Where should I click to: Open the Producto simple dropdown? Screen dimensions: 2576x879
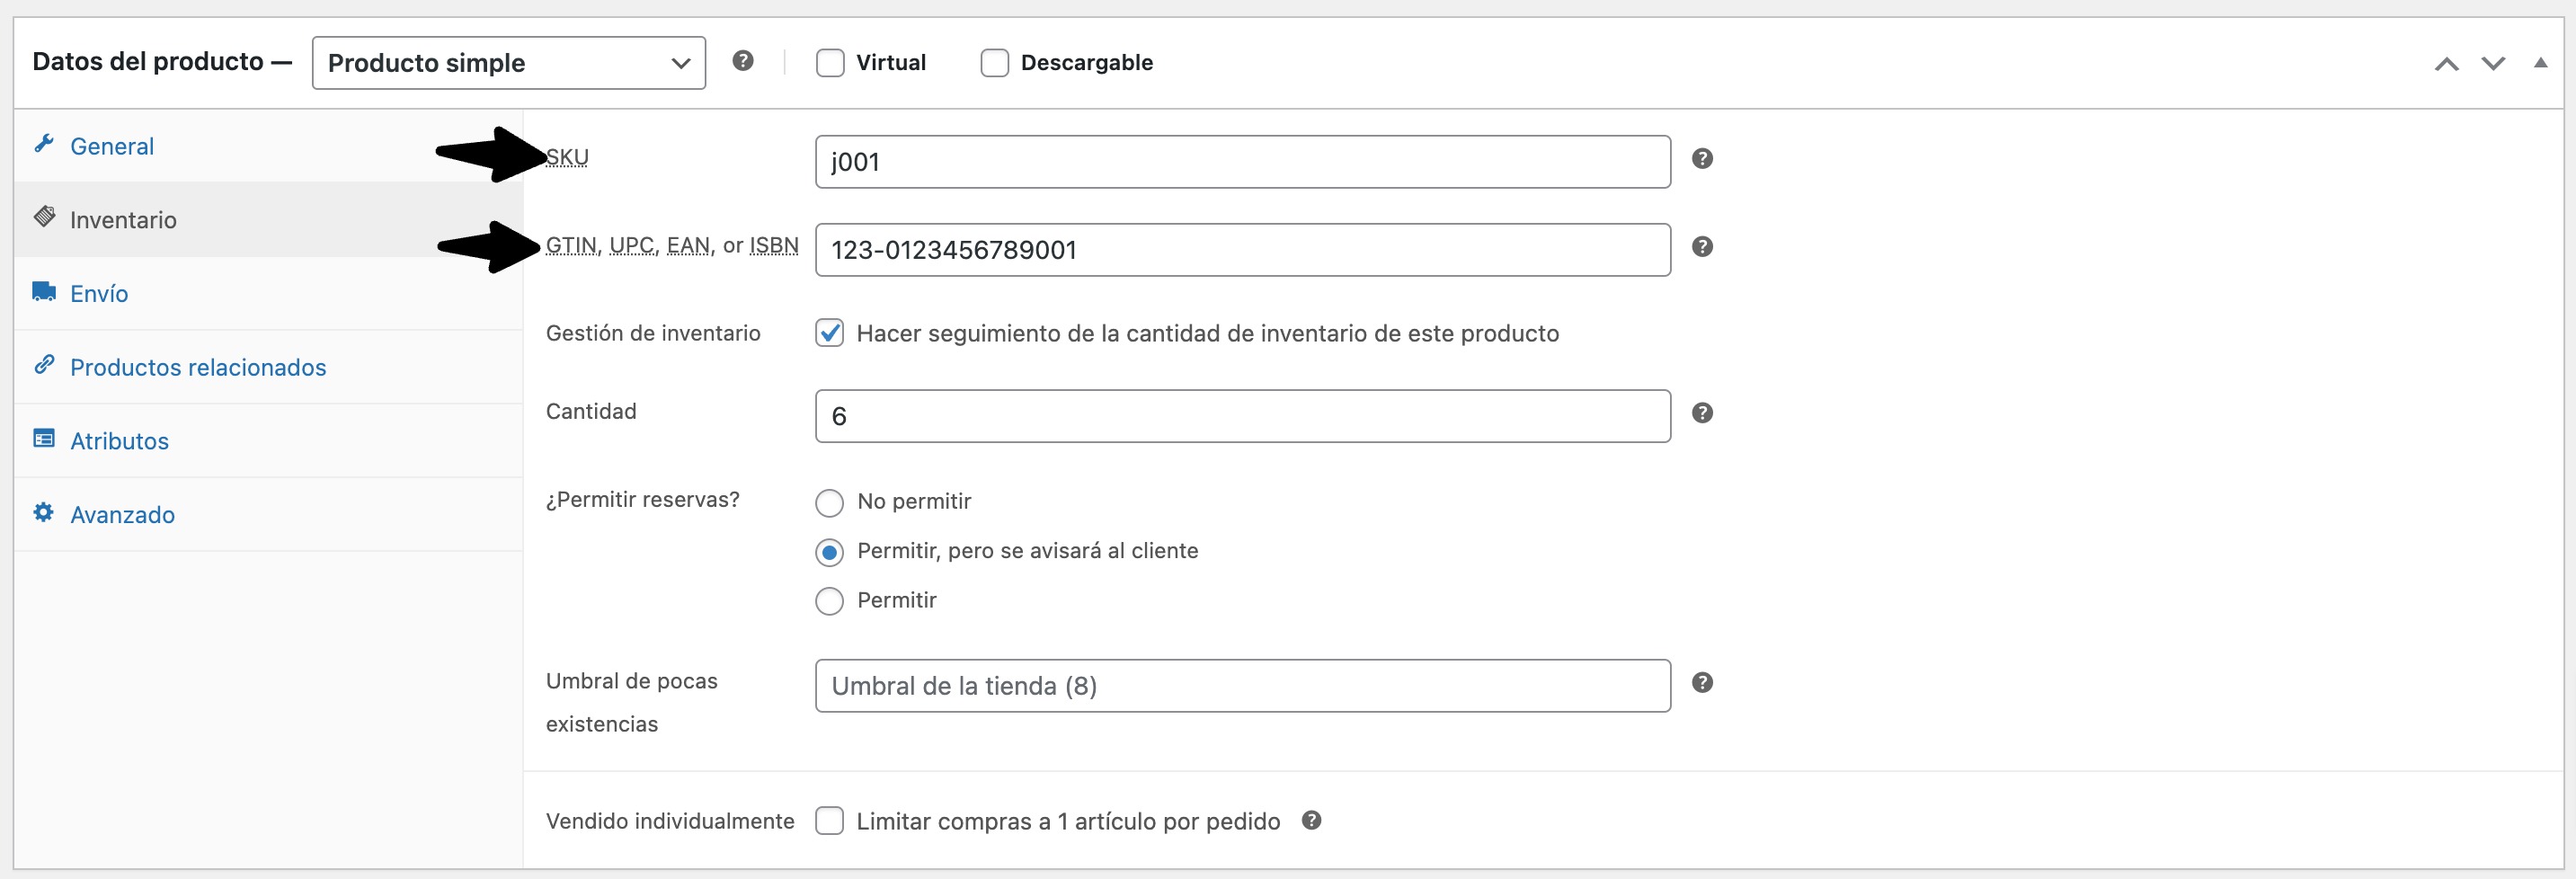coord(508,63)
